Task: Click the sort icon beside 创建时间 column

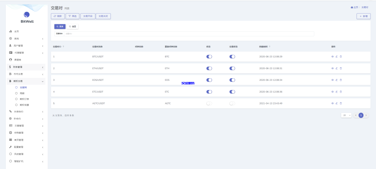Action: point(270,47)
